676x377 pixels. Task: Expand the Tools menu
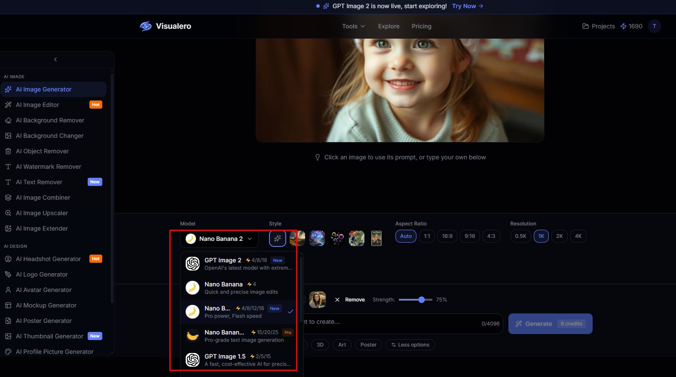(x=353, y=26)
